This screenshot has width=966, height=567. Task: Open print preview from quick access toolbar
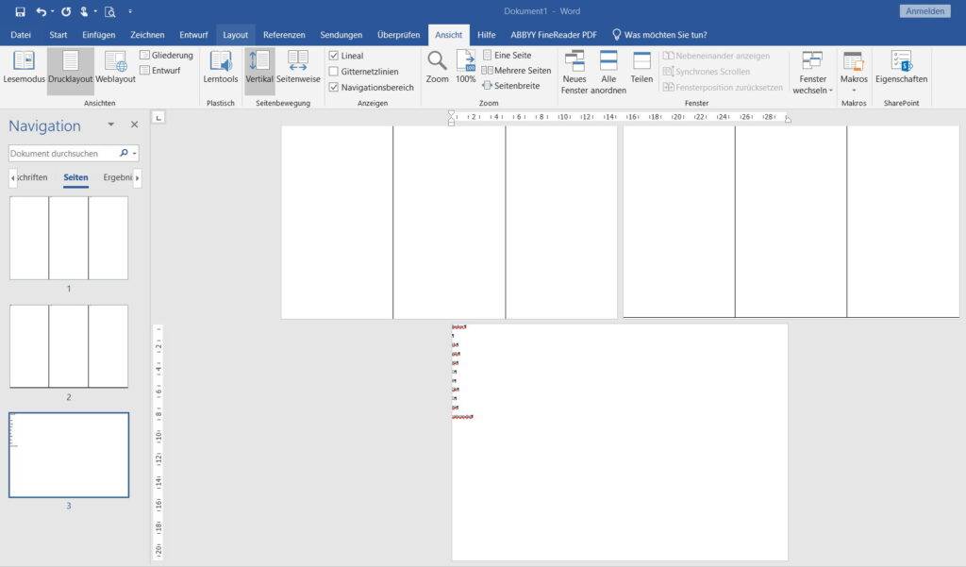pos(110,11)
